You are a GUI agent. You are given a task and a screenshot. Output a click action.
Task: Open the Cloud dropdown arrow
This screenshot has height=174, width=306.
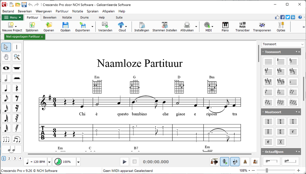(x=126, y=26)
